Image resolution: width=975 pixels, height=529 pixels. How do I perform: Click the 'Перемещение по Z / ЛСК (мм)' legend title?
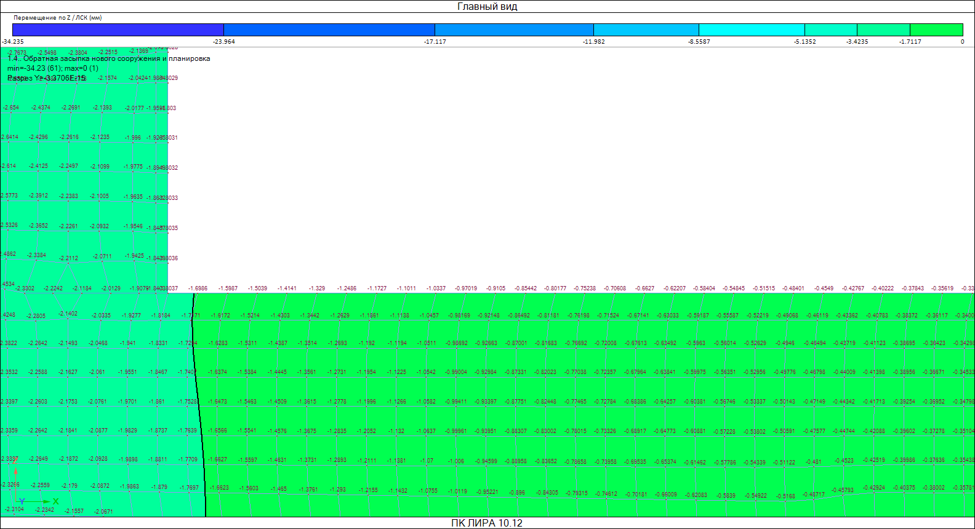click(x=57, y=18)
